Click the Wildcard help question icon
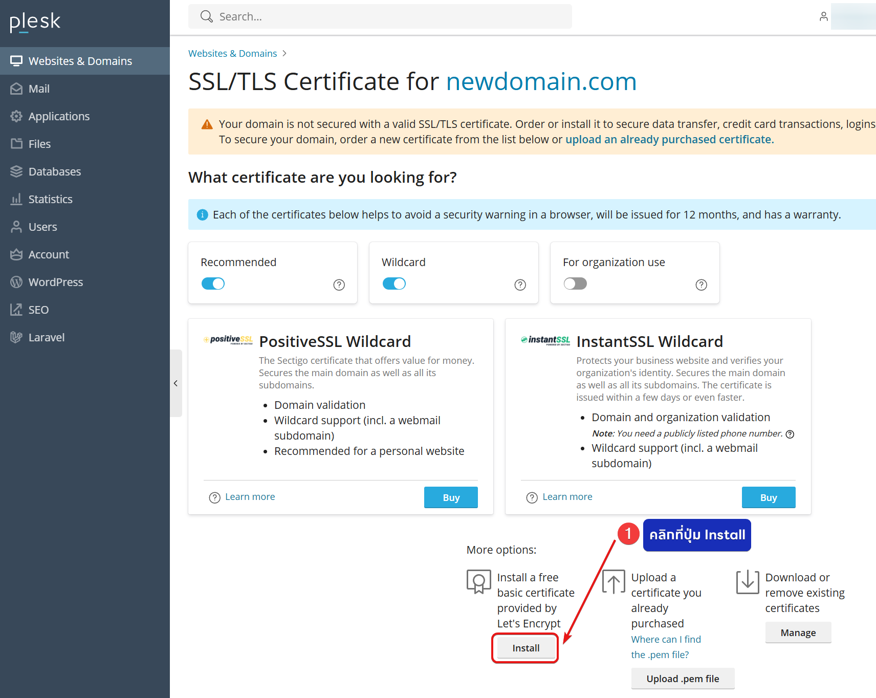Viewport: 876px width, 698px height. (520, 285)
